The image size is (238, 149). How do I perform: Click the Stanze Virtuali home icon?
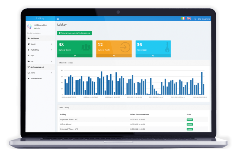[28, 78]
